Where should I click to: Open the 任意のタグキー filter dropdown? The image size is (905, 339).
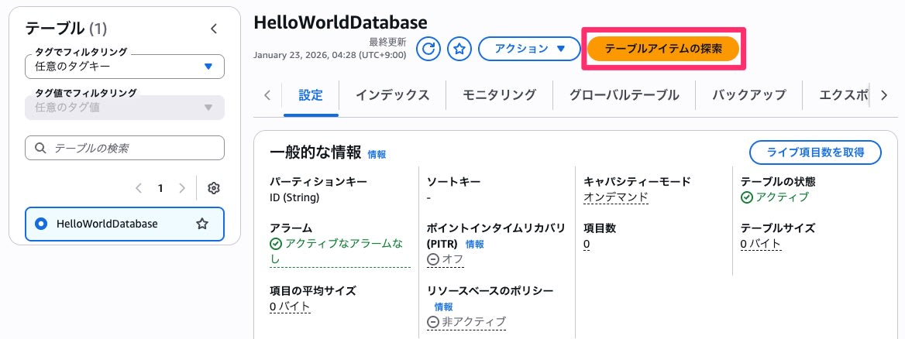pos(125,67)
